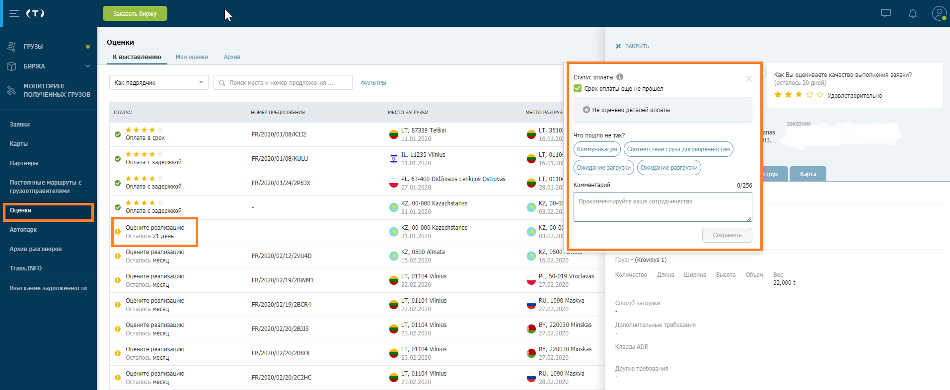The height and width of the screenshot is (390, 950).
Task: Toggle the Ожидание загрузки tag
Action: coord(604,168)
